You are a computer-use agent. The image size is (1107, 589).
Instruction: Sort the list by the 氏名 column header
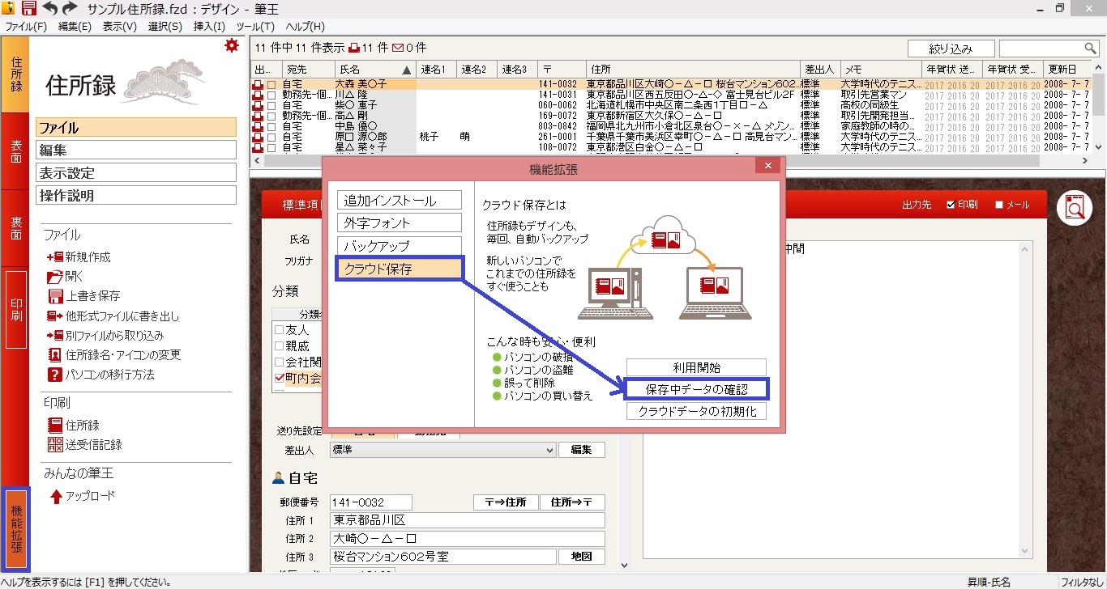(374, 69)
